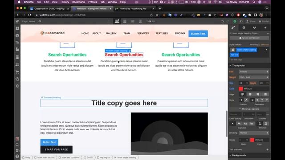
Task: Open the Assets panel
Action: 17,79
